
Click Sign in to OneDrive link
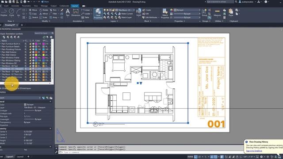(x=254, y=151)
